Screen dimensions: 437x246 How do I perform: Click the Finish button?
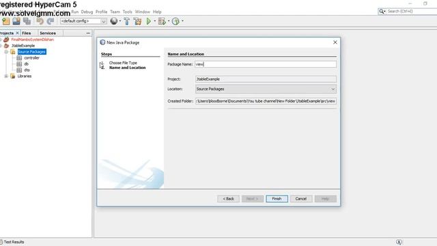click(277, 199)
